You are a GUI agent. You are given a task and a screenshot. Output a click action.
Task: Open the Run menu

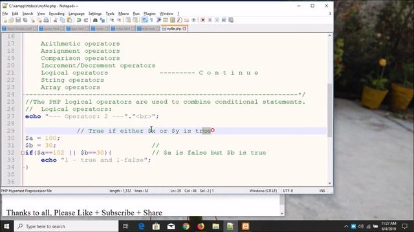pos(136,14)
